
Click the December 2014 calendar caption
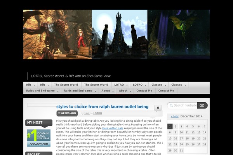pos(191,116)
